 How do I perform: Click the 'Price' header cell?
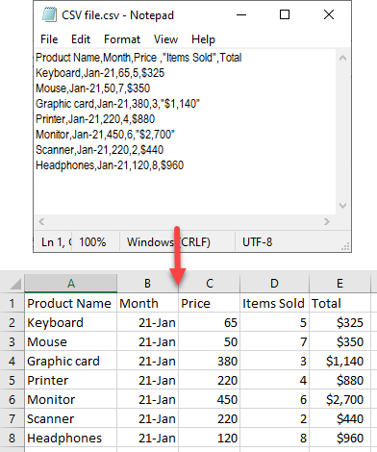tap(209, 303)
